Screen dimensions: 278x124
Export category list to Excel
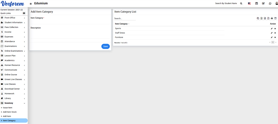pos(261,18)
